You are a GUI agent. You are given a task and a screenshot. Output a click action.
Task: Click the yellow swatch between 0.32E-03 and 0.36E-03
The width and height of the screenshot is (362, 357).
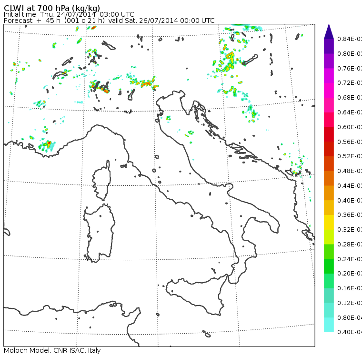coord(329,222)
